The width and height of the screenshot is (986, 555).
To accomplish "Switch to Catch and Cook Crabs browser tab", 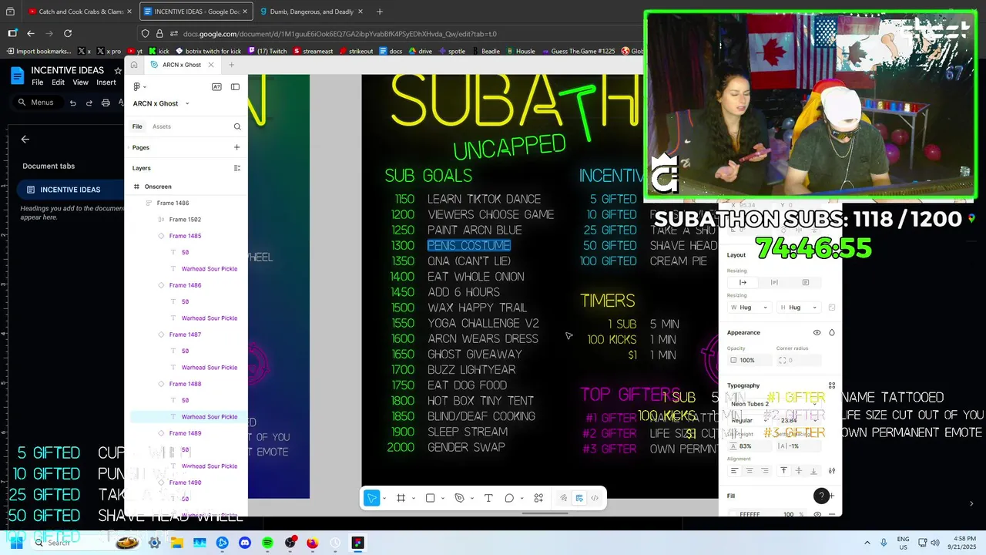I will click(x=79, y=12).
